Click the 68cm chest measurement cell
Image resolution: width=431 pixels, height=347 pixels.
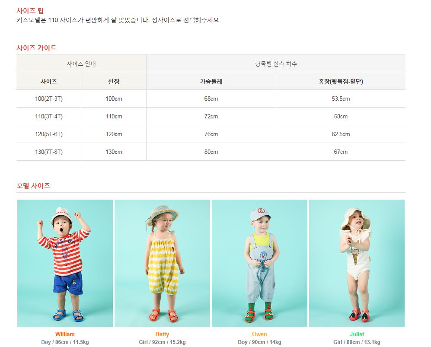(x=211, y=99)
